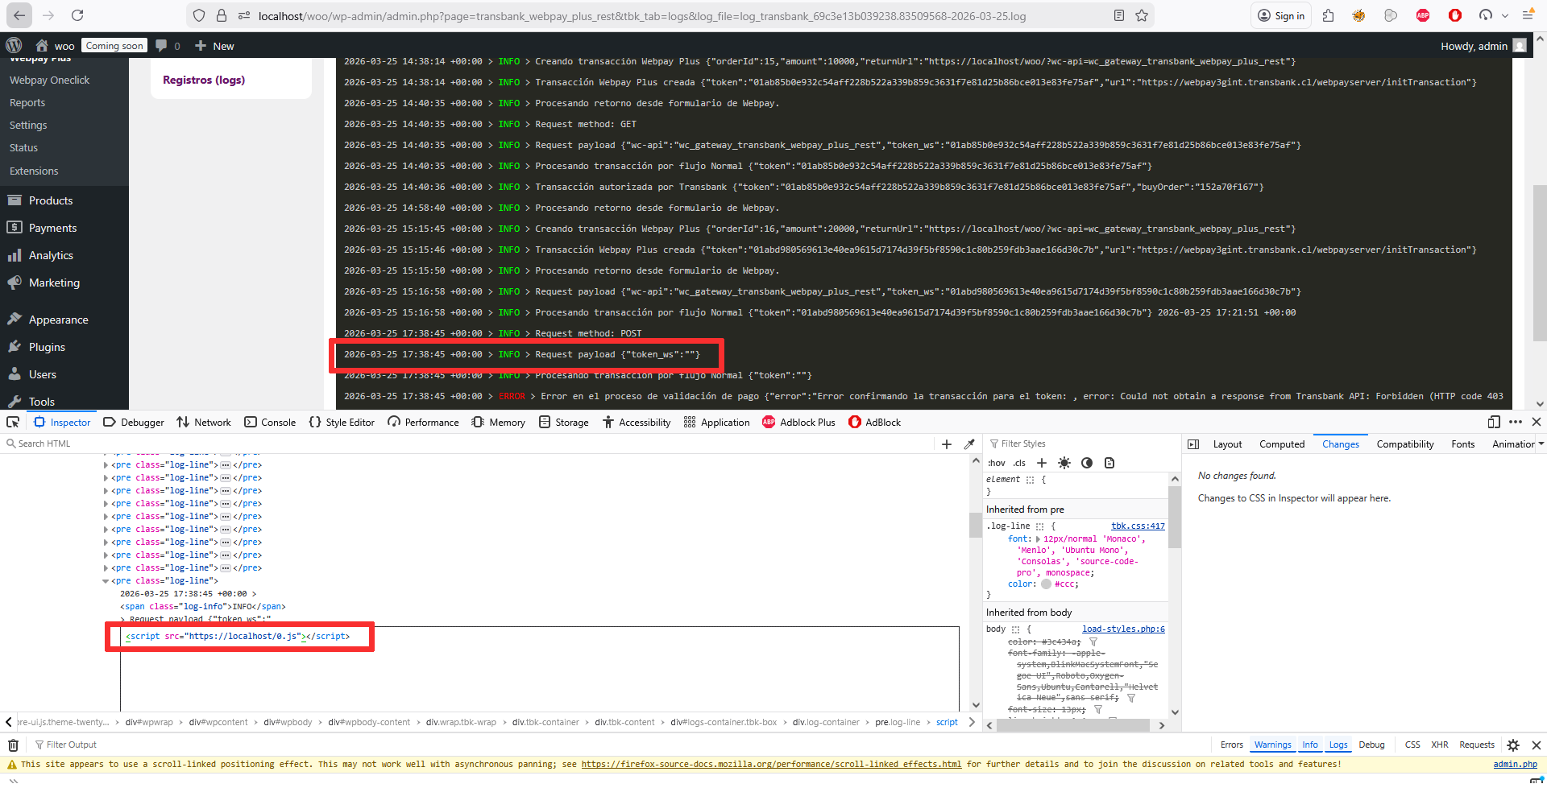Click the red AdBlock toolbar extension icon
This screenshot has height=788, width=1547.
pos(1454,15)
